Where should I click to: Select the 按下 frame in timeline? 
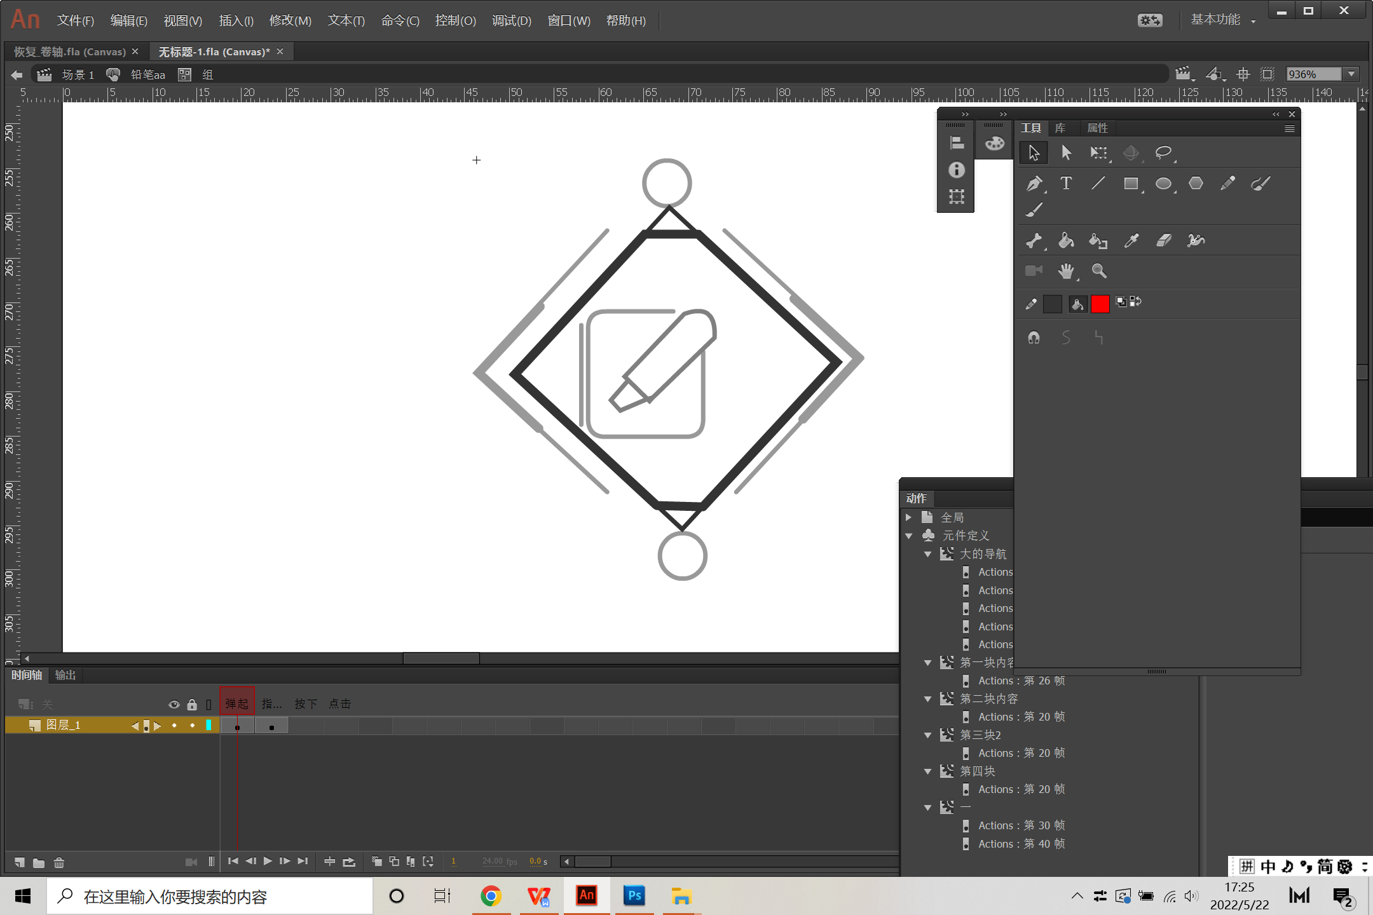point(306,704)
